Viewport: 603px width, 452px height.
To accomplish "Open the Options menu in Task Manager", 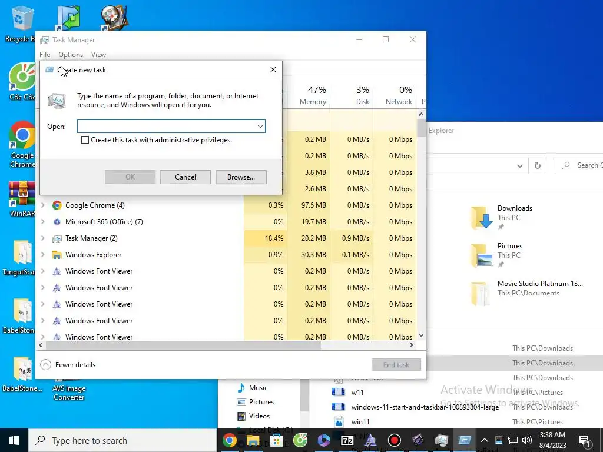I will pyautogui.click(x=71, y=55).
